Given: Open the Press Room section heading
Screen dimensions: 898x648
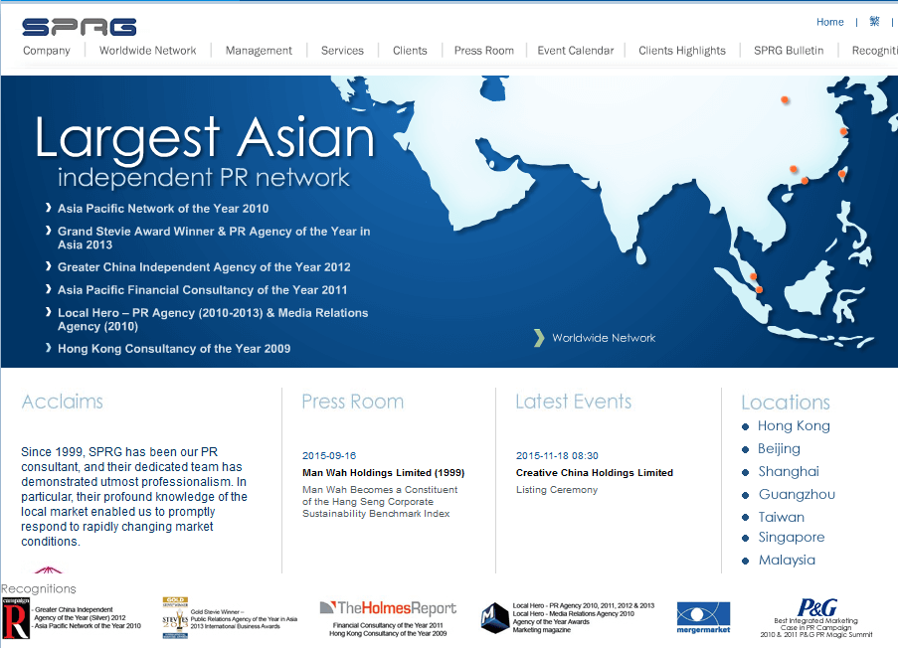Looking at the screenshot, I should [x=353, y=402].
